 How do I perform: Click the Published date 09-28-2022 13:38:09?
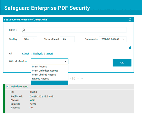[x=41, y=96]
